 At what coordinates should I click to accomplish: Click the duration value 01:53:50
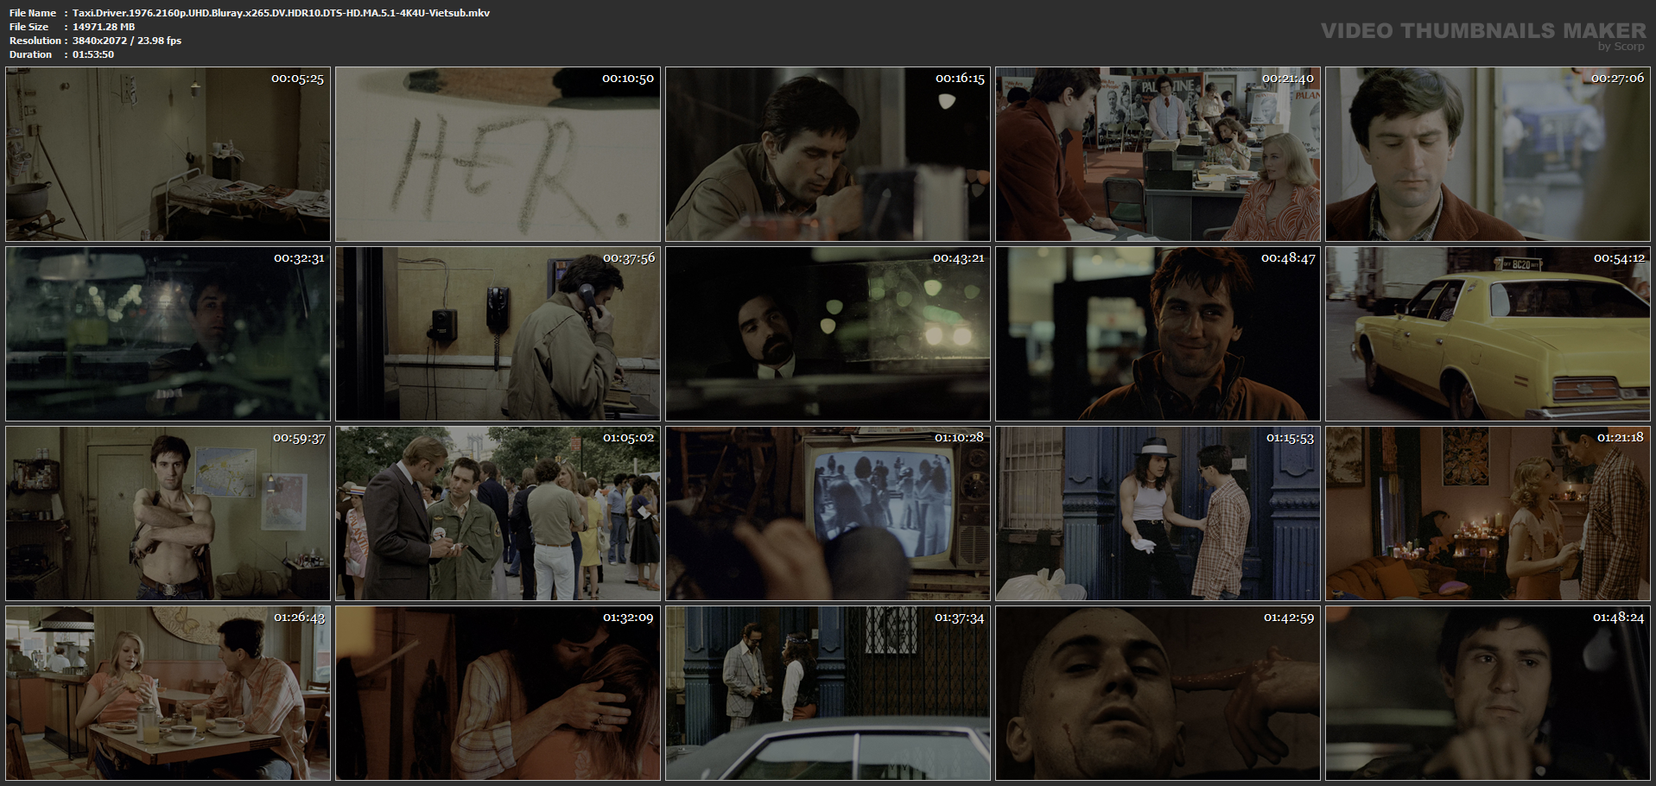93,54
